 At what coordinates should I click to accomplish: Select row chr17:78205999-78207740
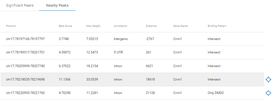point(132,66)
